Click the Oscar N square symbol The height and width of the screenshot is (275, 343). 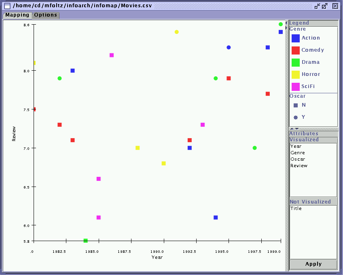click(x=296, y=105)
